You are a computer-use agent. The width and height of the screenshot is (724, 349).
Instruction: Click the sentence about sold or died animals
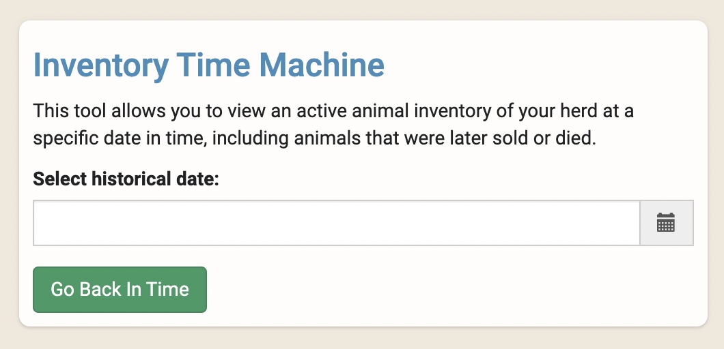pyautogui.click(x=314, y=139)
